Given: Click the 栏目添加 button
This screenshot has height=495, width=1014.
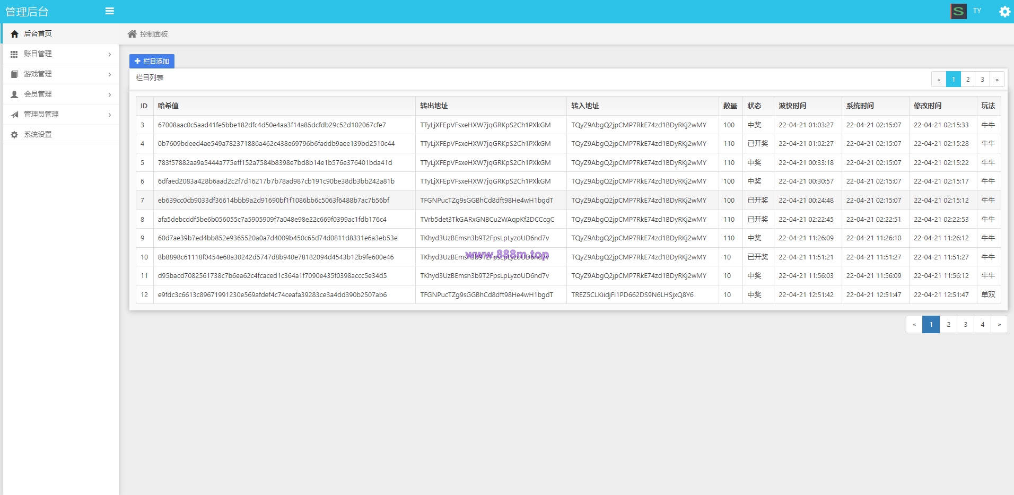Looking at the screenshot, I should [x=152, y=61].
